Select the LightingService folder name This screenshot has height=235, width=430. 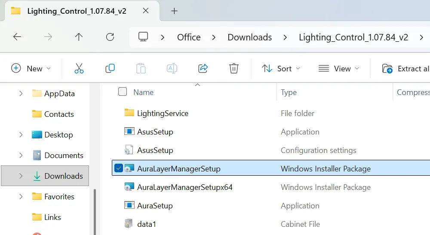[163, 113]
